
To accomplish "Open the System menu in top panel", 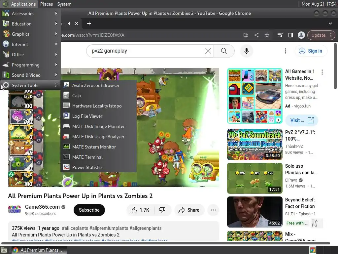I will point(64,4).
